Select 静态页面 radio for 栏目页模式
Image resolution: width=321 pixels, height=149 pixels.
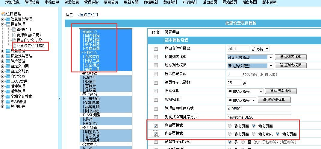click(229, 126)
